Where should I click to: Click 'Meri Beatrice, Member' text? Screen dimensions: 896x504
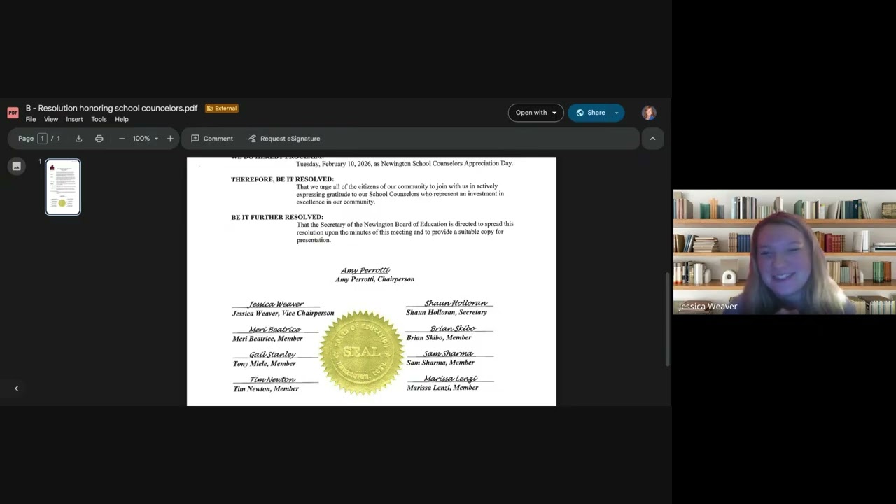tap(267, 339)
